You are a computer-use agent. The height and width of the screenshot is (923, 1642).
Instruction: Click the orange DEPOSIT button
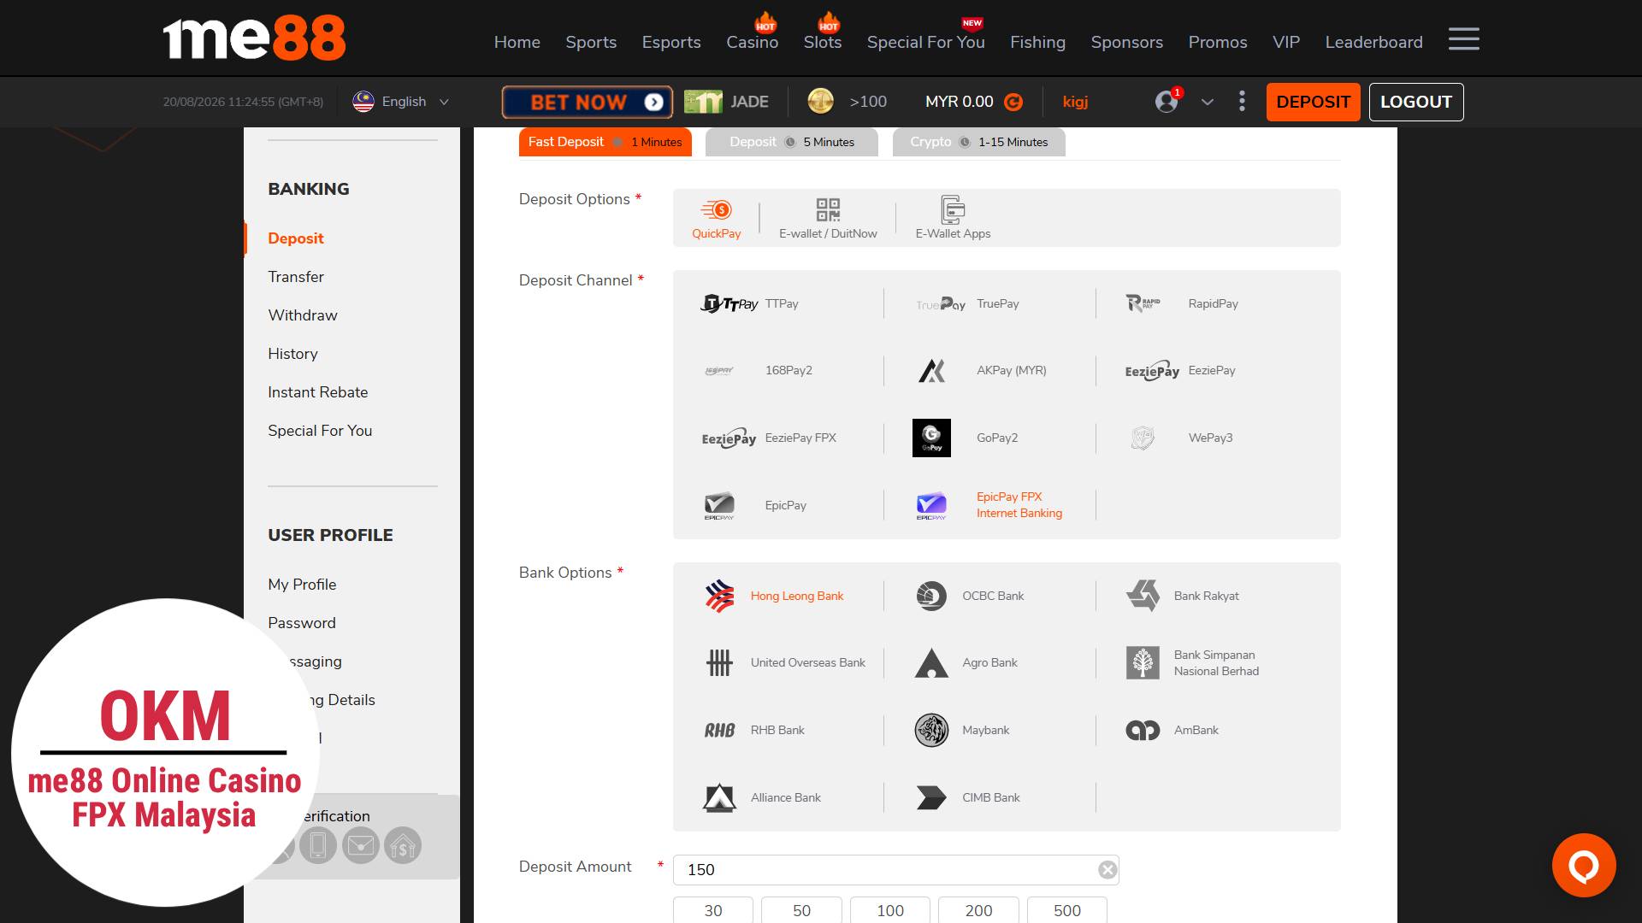pos(1314,102)
